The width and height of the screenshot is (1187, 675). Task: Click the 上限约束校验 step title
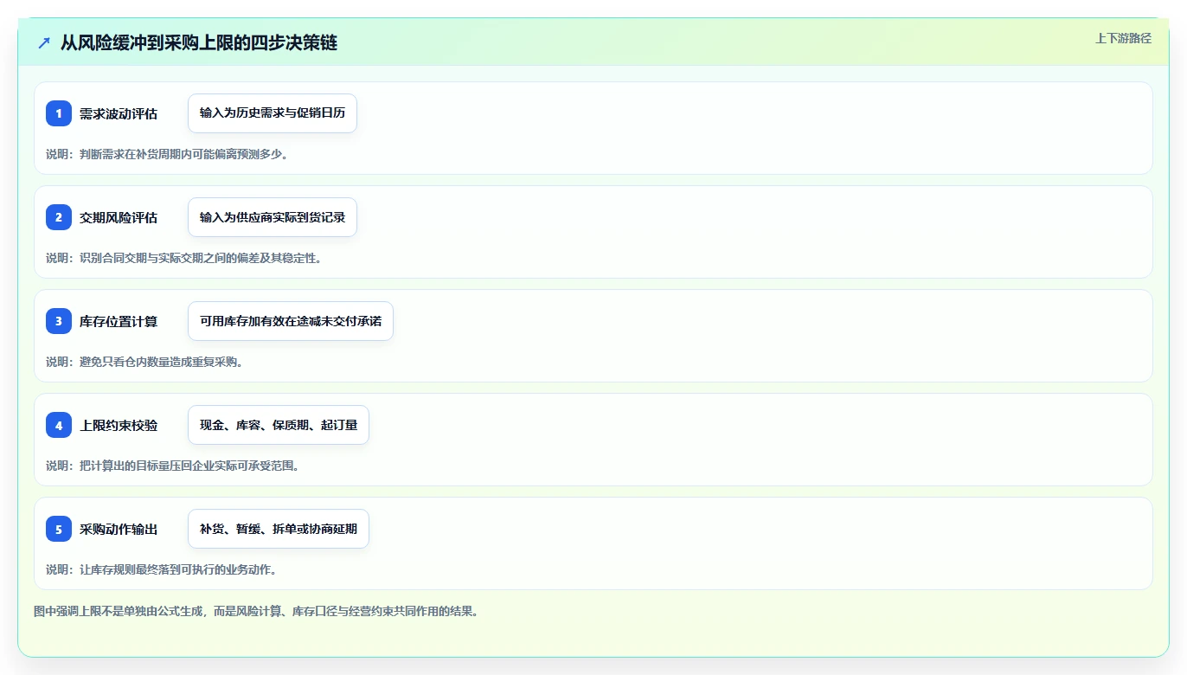click(119, 425)
